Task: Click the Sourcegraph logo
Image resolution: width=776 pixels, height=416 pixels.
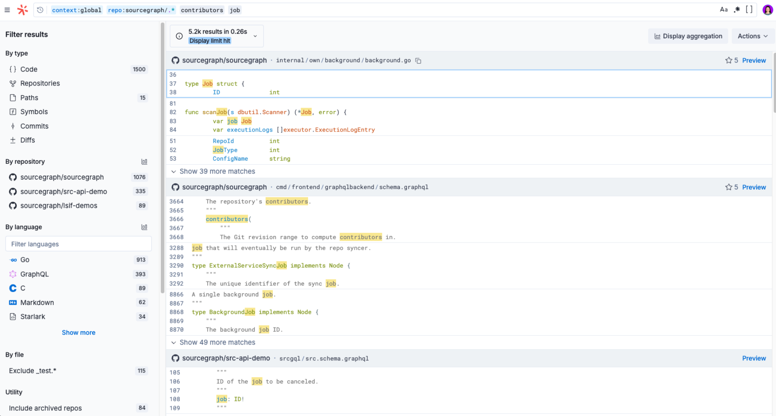Action: (22, 10)
